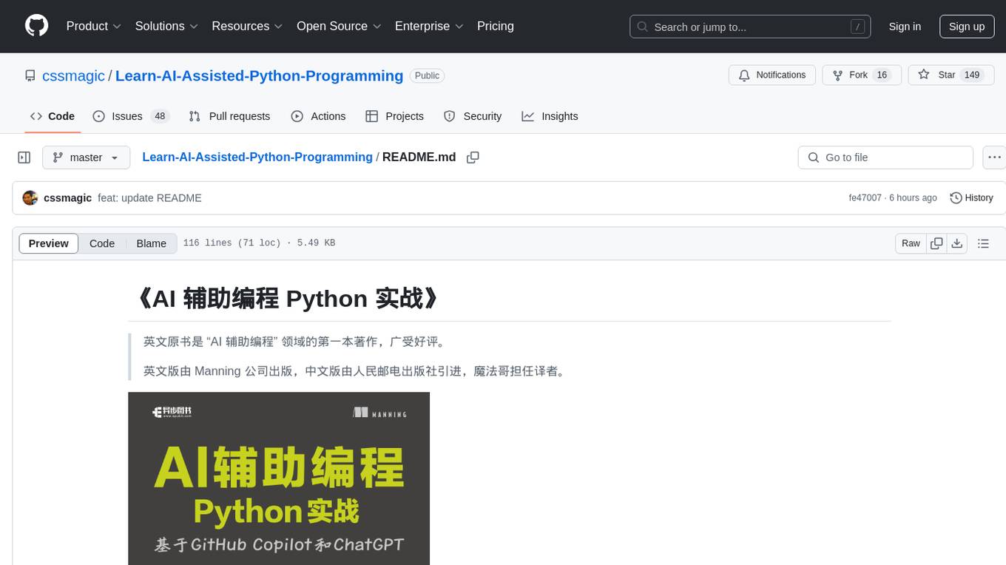1006x565 pixels.
Task: Open the commit fe47007 link
Action: [x=865, y=198]
